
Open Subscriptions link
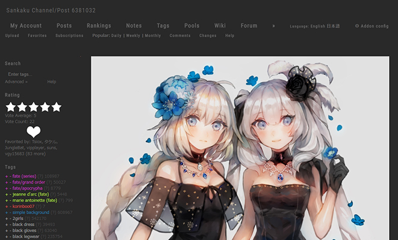[x=69, y=35]
